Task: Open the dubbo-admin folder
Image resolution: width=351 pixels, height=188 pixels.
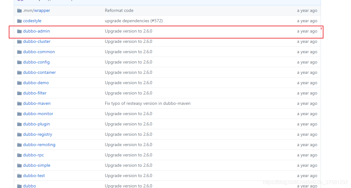Action: (36, 31)
